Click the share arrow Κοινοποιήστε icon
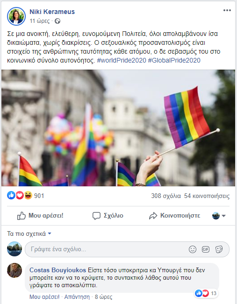The width and height of the screenshot is (237, 304). [x=153, y=216]
